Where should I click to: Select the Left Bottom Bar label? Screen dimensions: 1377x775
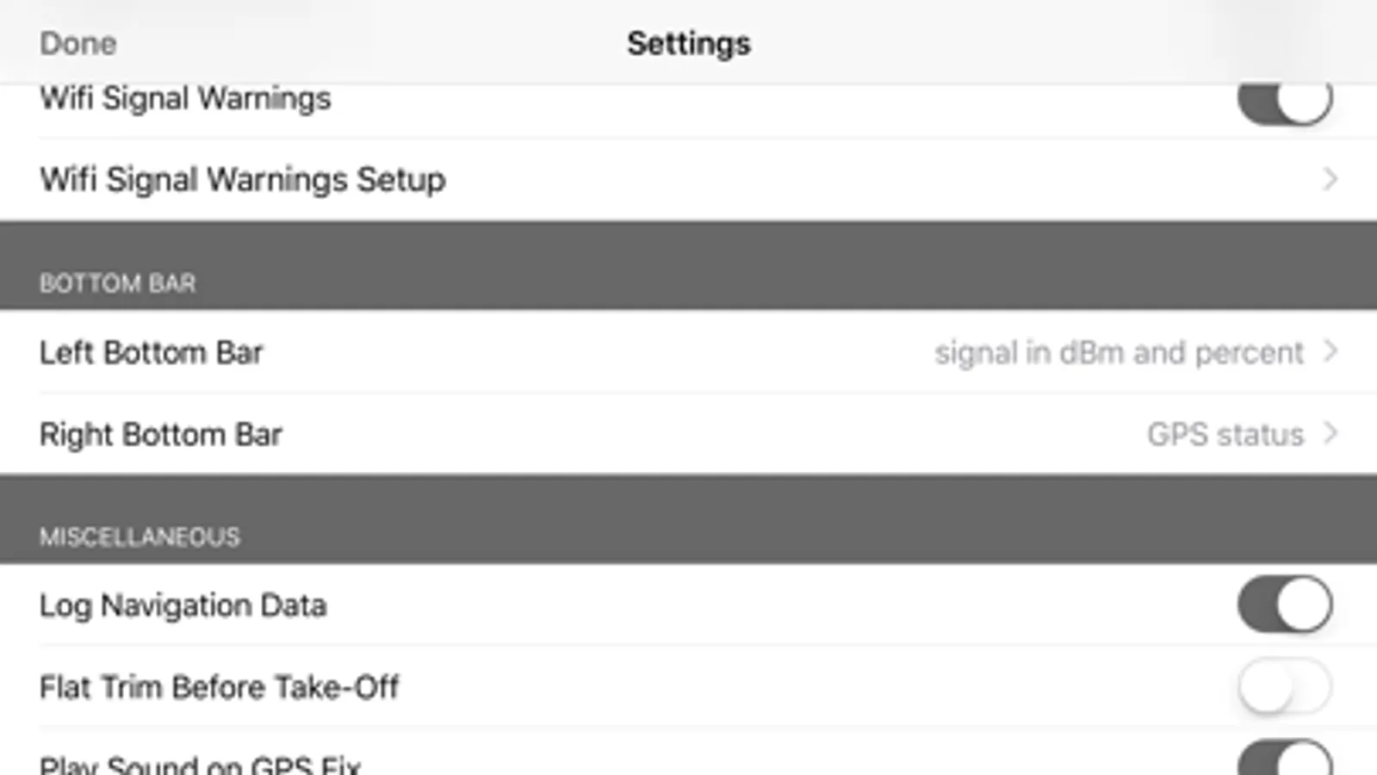151,353
